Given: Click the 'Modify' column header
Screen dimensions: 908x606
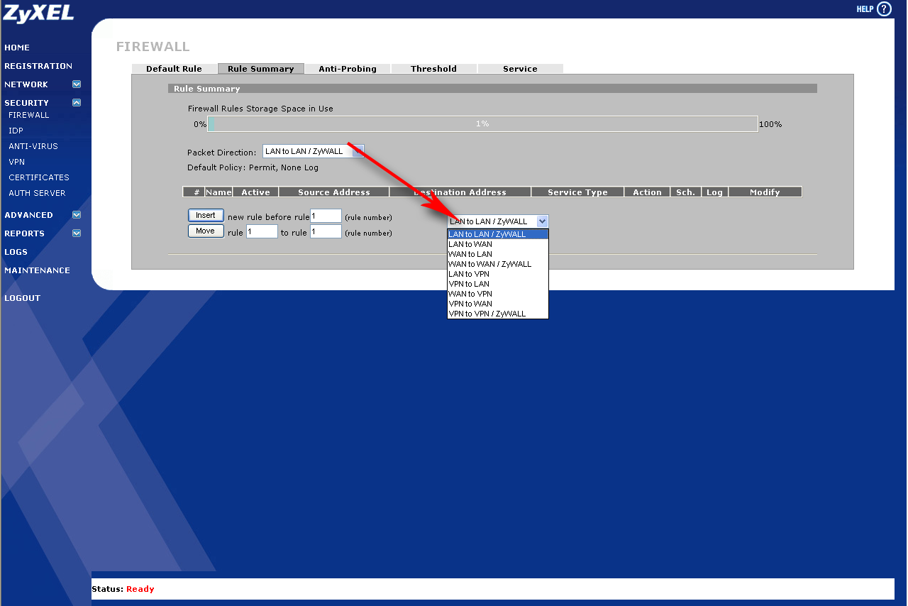Looking at the screenshot, I should [x=765, y=192].
